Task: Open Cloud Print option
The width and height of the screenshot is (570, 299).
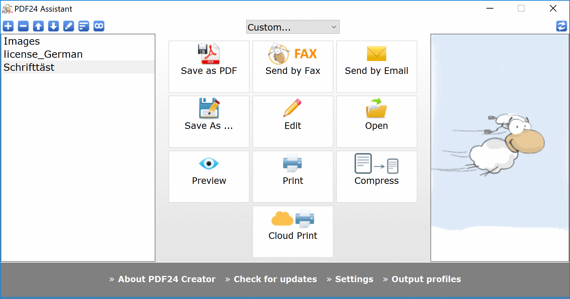Action: click(x=293, y=231)
